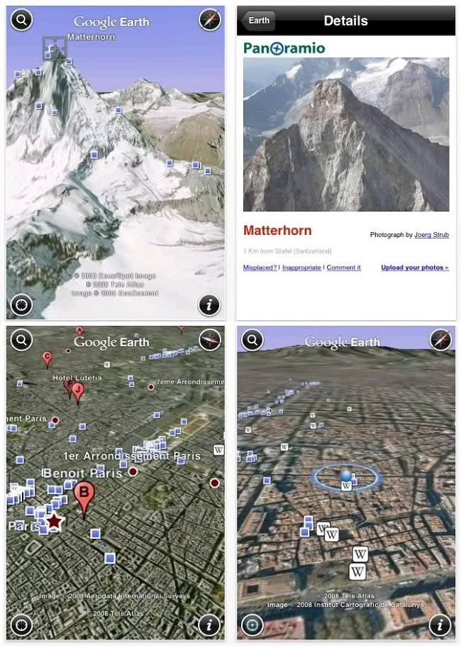Tap the compass on the Paris map
This screenshot has height=648, width=461.
[x=210, y=340]
